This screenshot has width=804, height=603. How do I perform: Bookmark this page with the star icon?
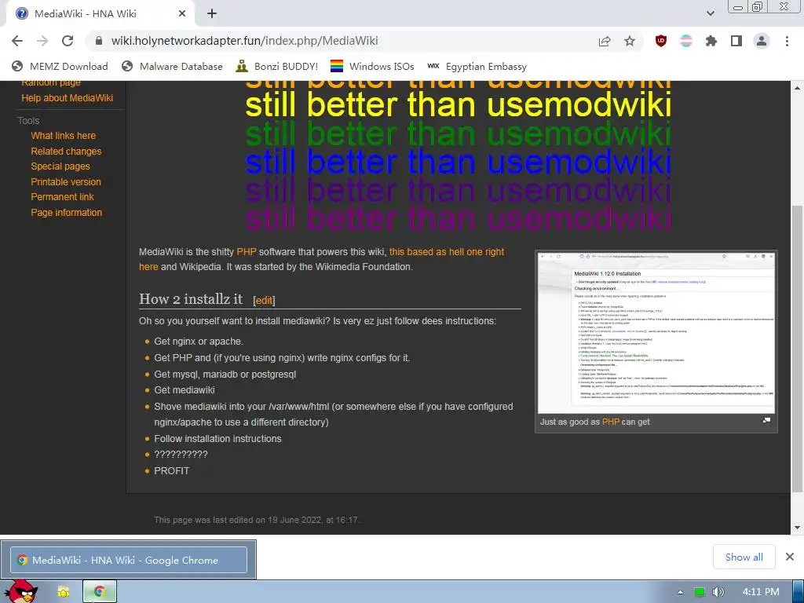[630, 41]
